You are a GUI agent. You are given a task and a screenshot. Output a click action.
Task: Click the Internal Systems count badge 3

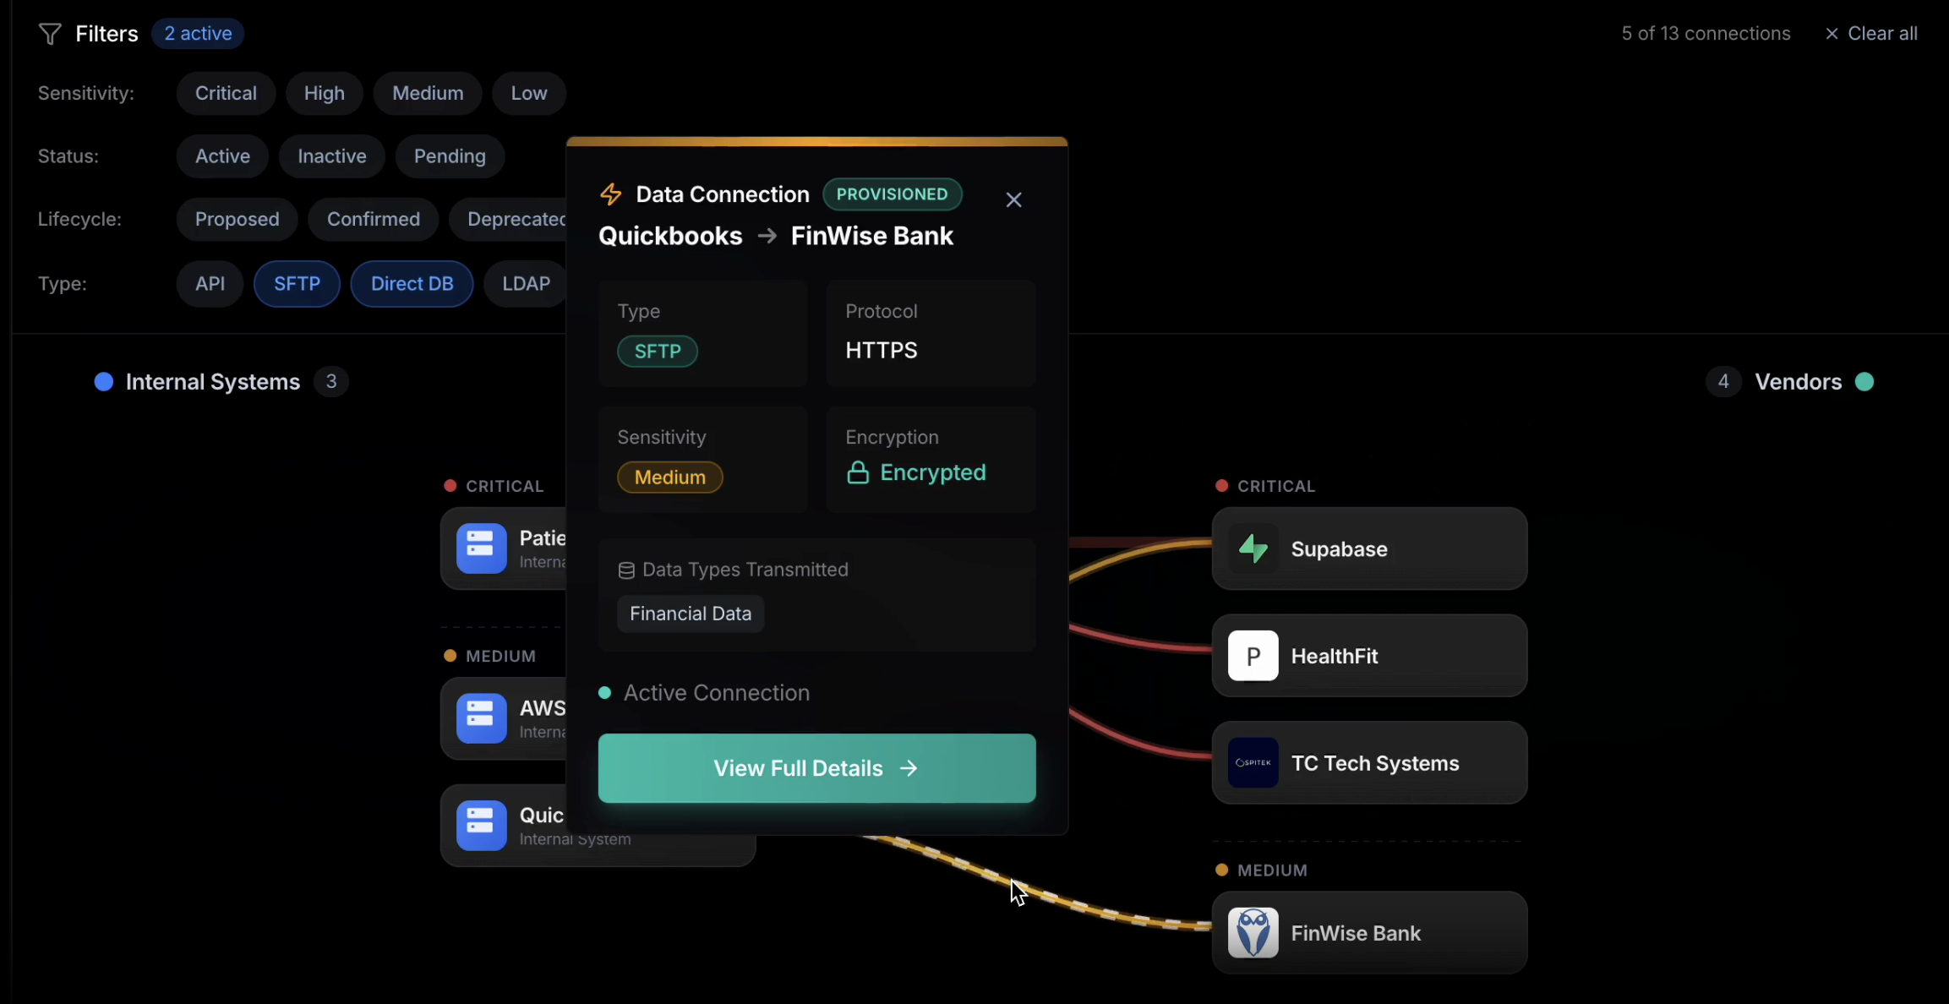[331, 382]
